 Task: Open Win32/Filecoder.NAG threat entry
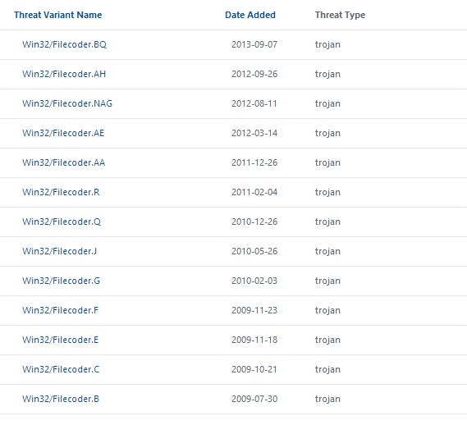tap(67, 103)
